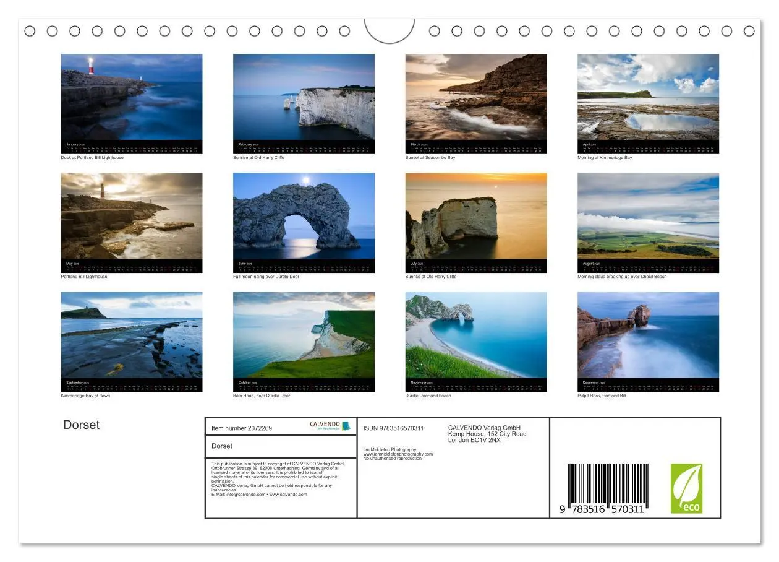Click the 'Item number 2072269' text
This screenshot has height=562, width=779.
point(242,428)
